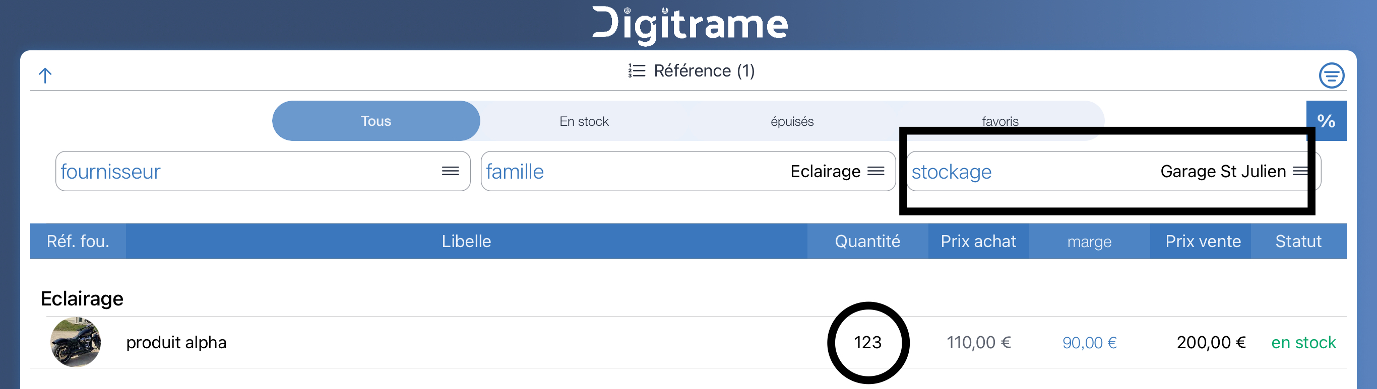
Task: Click the blue up arrow icon
Action: coord(45,75)
